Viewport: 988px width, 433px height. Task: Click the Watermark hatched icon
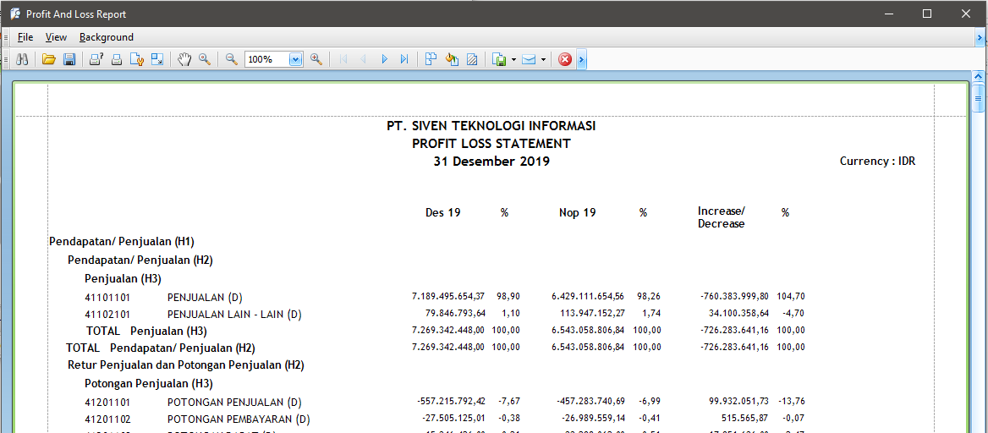pyautogui.click(x=471, y=59)
